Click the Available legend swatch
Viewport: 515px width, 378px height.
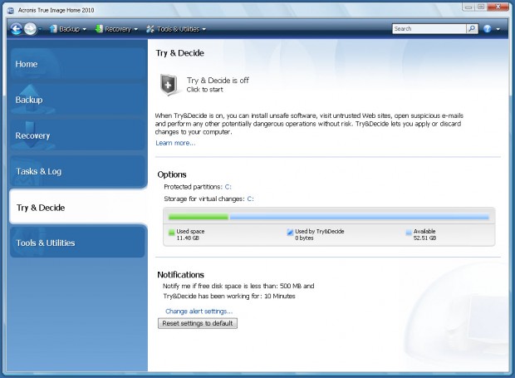pos(409,233)
